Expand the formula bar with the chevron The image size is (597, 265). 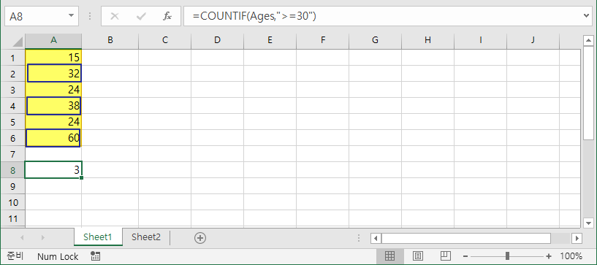pos(586,15)
